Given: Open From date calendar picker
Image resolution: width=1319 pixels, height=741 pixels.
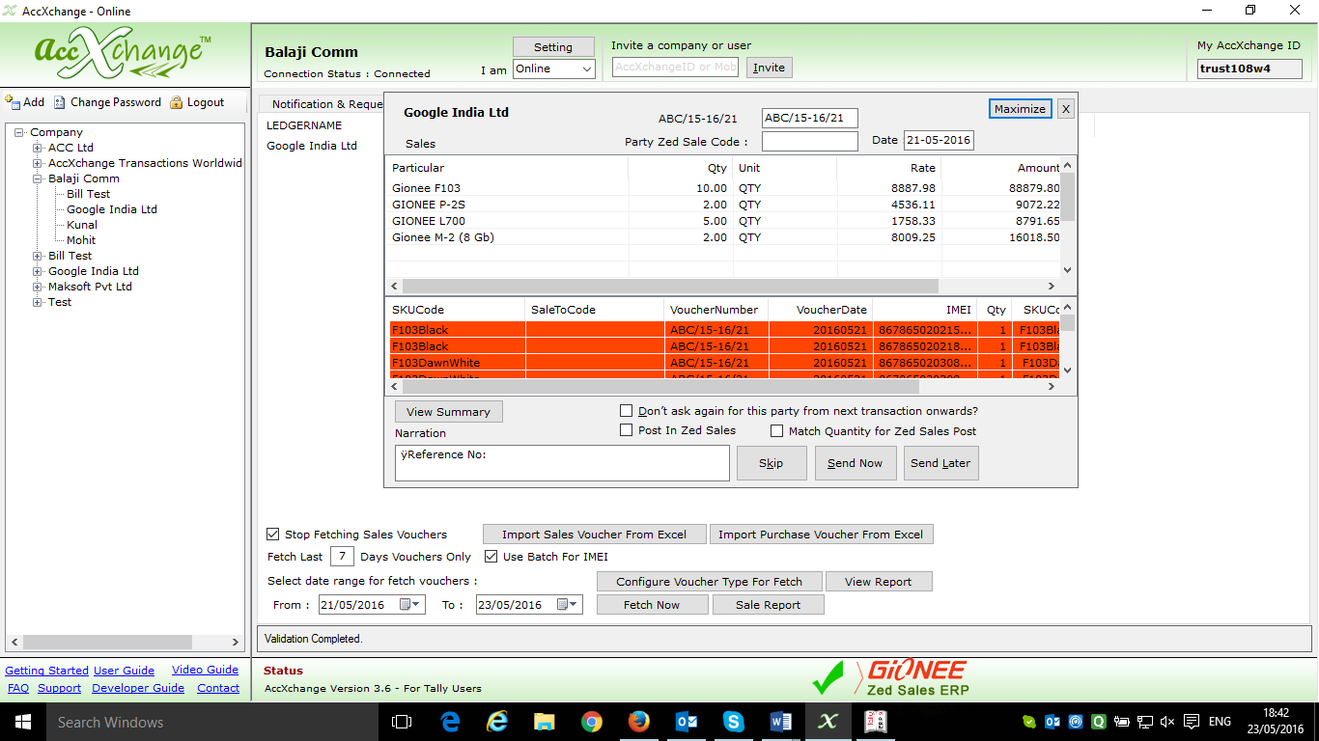Looking at the screenshot, I should [411, 605].
